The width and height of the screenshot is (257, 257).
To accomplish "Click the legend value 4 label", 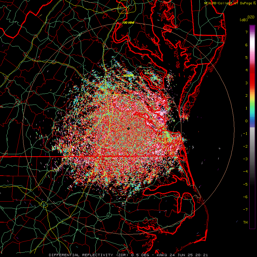I will click(x=246, y=70).
